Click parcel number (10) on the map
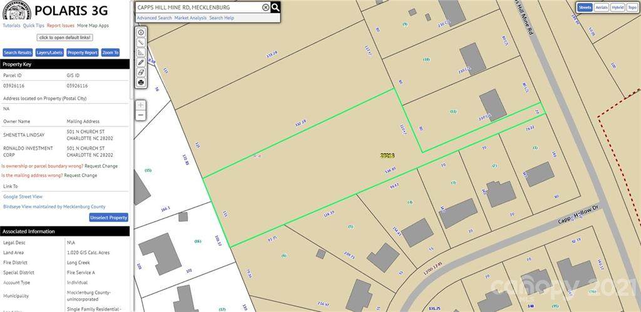The height and width of the screenshot is (312, 641). point(426,59)
